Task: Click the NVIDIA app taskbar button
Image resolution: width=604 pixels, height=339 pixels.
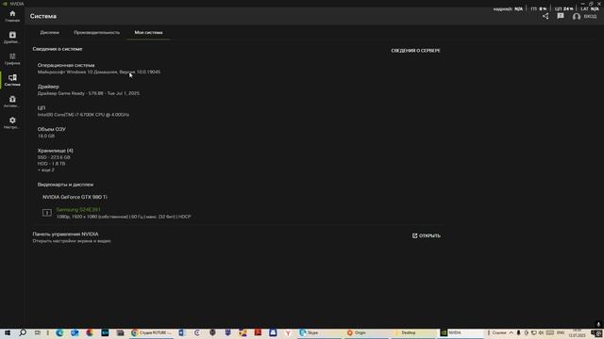Action: [461, 332]
